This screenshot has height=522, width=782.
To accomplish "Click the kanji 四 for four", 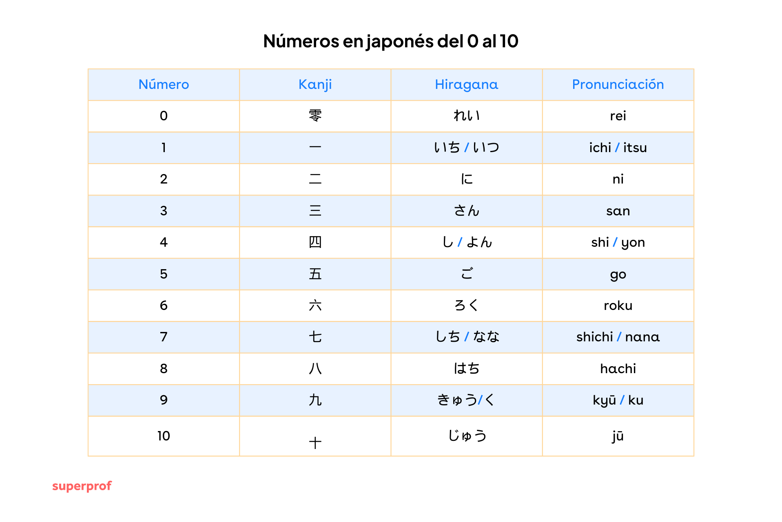I will click(315, 242).
